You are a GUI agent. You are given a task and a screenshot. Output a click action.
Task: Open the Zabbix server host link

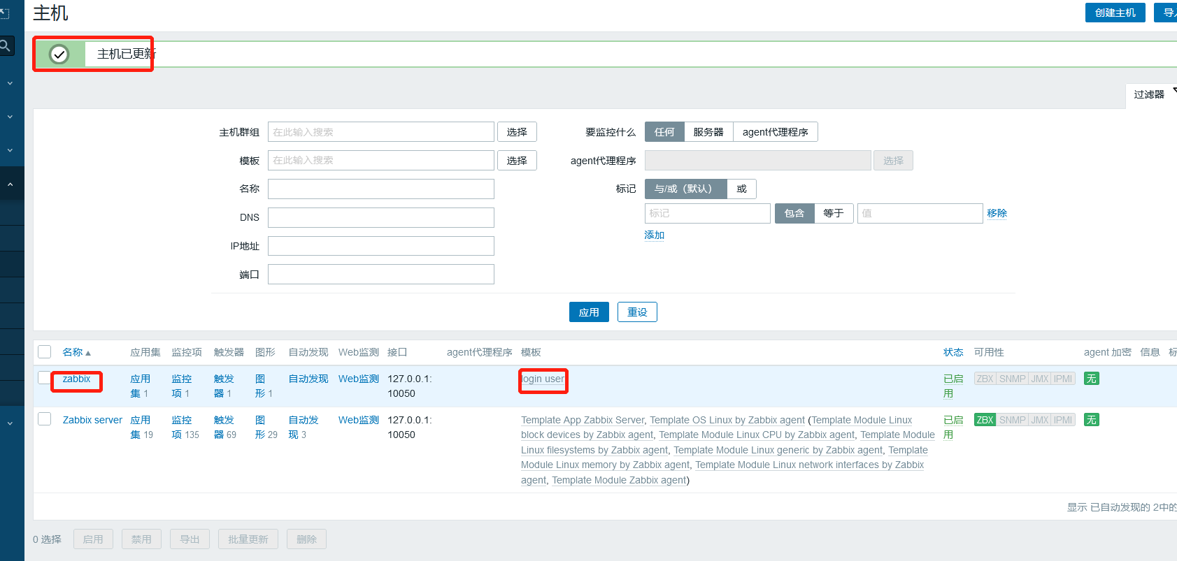tap(92, 420)
